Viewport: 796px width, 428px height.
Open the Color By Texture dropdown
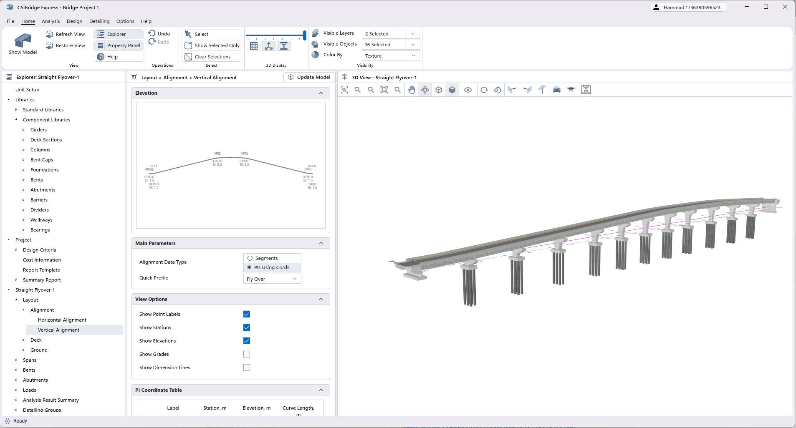click(x=390, y=55)
